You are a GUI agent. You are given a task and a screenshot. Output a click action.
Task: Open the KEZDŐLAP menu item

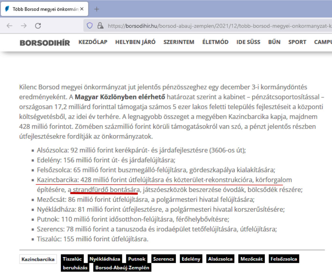(93, 42)
